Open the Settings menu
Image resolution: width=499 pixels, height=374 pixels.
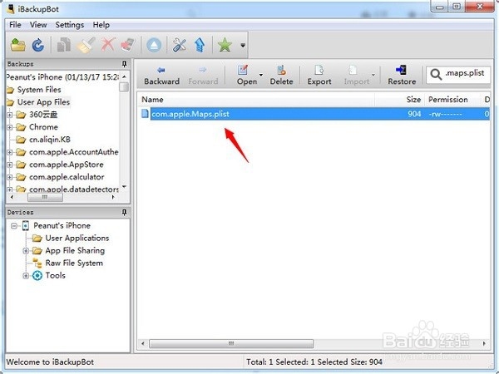[x=69, y=25]
